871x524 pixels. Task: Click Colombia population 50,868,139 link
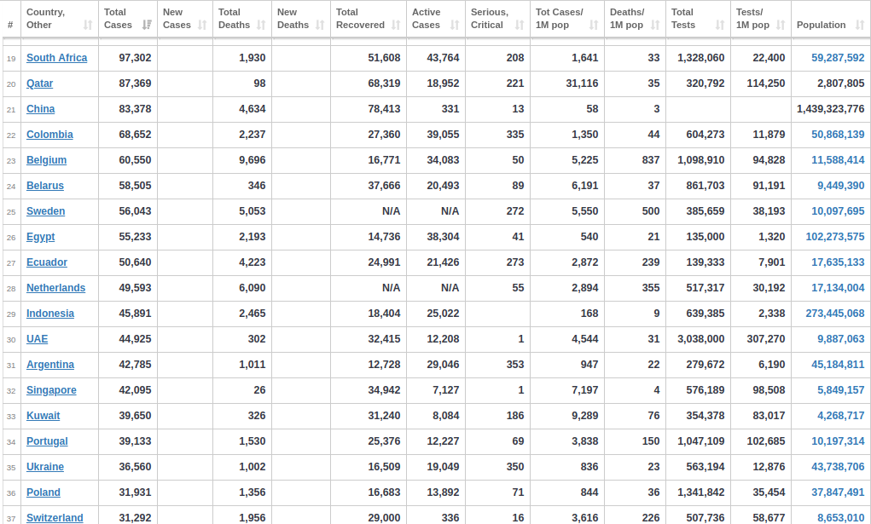pyautogui.click(x=838, y=135)
